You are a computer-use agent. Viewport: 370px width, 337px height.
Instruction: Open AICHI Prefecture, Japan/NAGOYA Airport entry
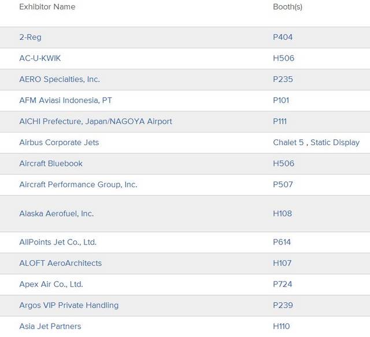(95, 121)
